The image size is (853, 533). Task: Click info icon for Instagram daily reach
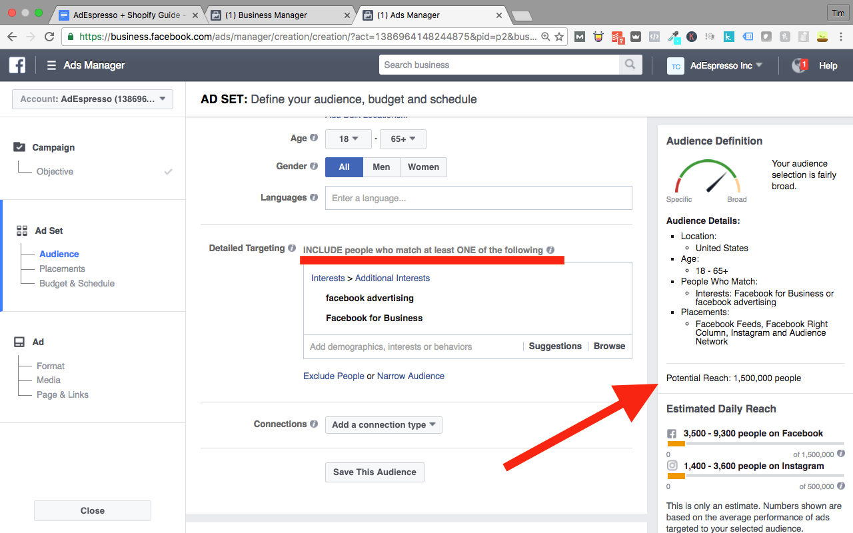[x=841, y=486]
